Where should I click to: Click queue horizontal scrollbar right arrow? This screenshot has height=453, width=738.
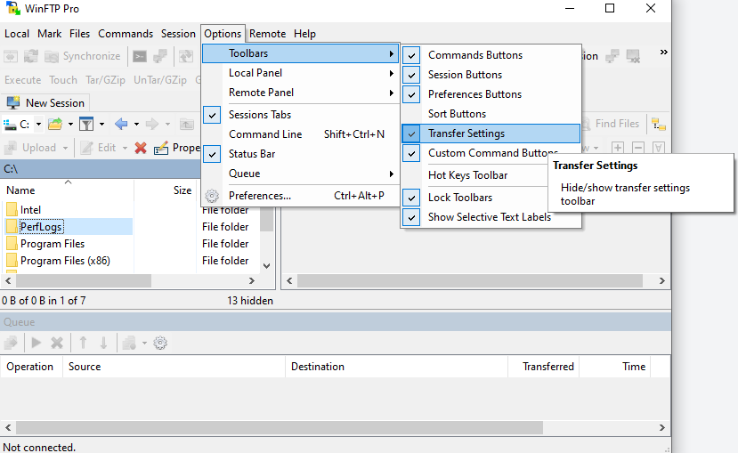tap(661, 427)
